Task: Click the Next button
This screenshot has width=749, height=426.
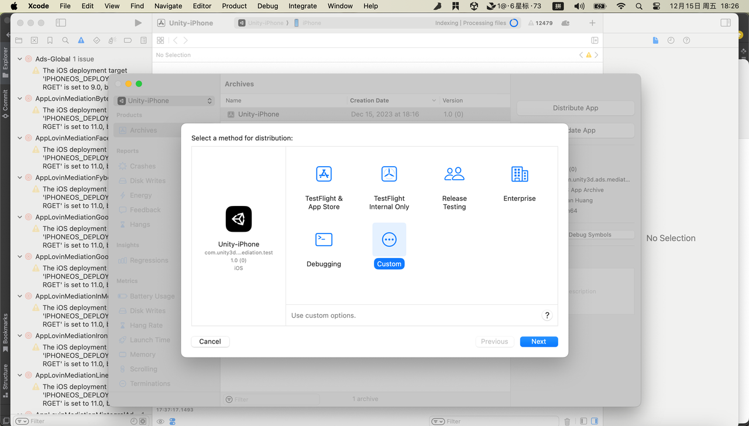Action: 539,342
